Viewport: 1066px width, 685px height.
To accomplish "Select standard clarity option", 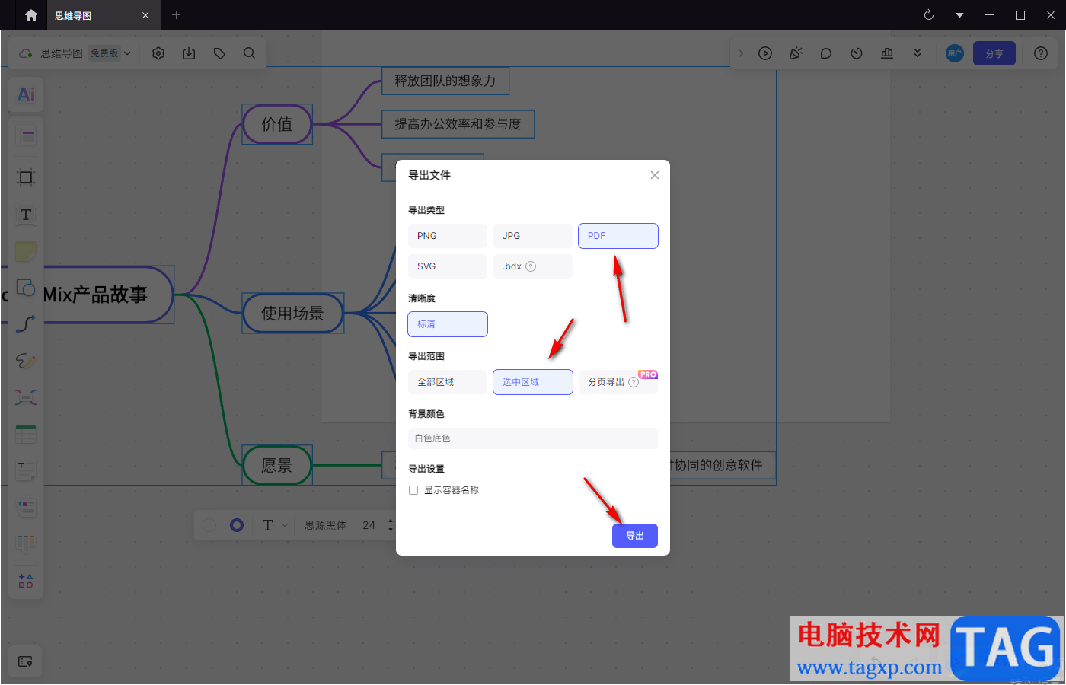I will click(x=448, y=324).
